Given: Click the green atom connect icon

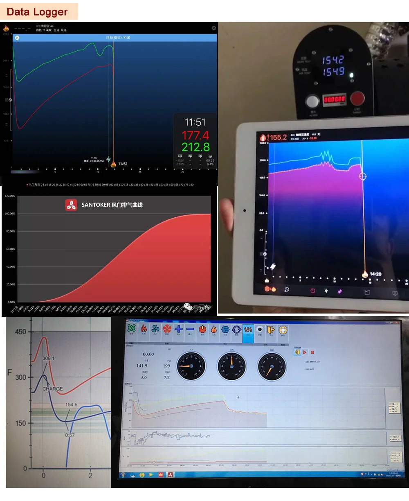Looking at the screenshot, I should point(131,329).
